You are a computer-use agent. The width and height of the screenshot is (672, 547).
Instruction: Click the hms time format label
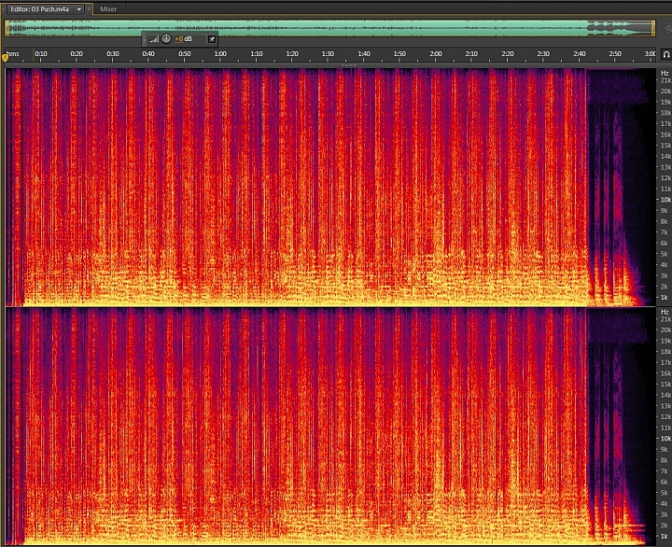coord(13,53)
